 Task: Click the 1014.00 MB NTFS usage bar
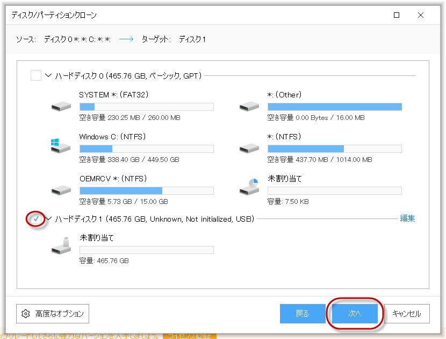click(335, 149)
